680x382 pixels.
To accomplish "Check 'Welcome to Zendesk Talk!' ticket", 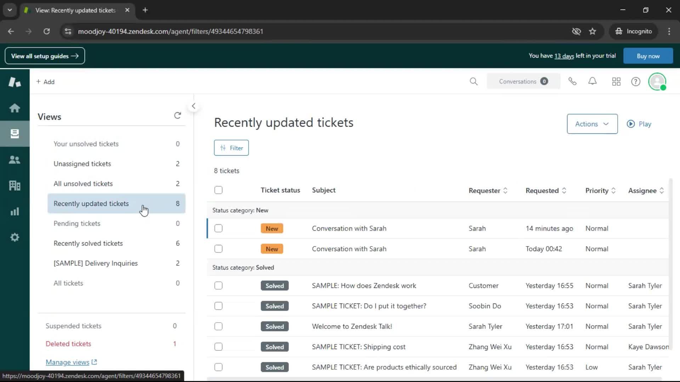I will coord(219,326).
